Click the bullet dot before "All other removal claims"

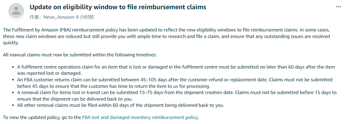(x=11, y=105)
